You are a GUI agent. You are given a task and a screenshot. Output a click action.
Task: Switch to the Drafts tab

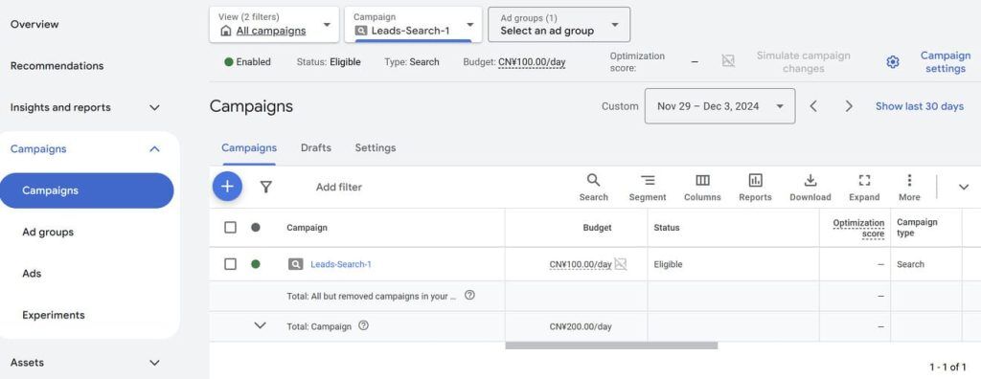point(316,147)
